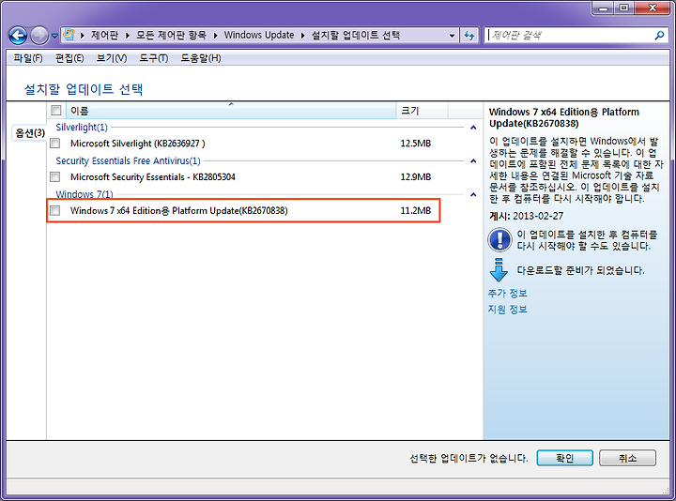This screenshot has width=676, height=501.
Task: Open the 추가 정보 link
Action: [507, 293]
